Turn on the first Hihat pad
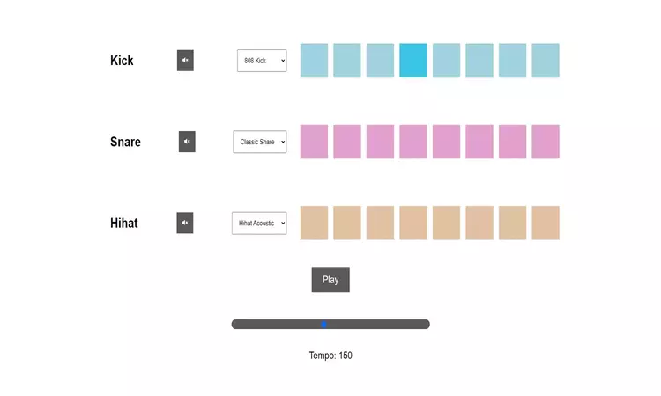 (315, 223)
